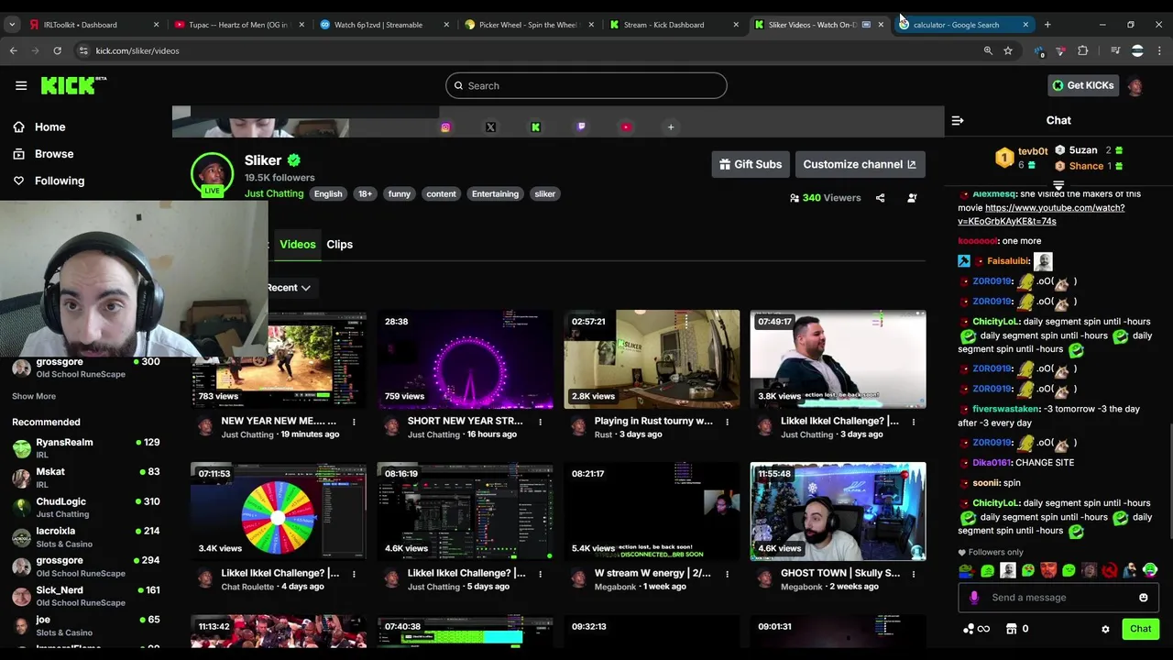Click the green Chat send button
Viewport: 1173px width, 660px height.
click(x=1140, y=629)
